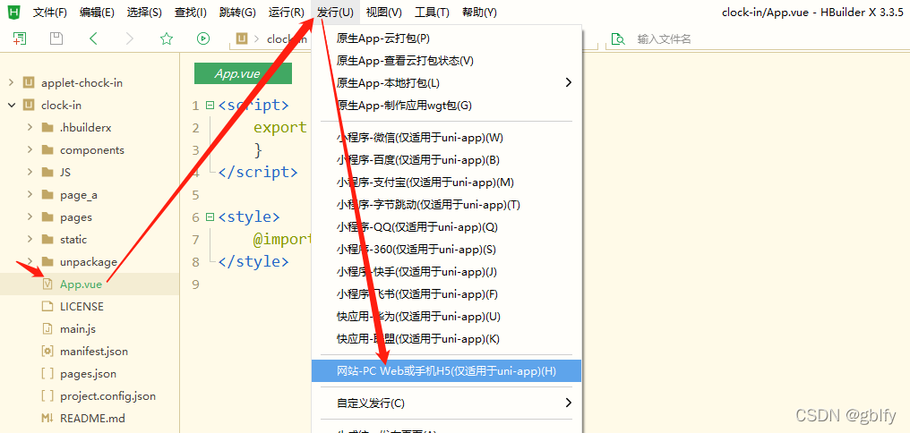Click the save file toolbar icon

pyautogui.click(x=56, y=38)
